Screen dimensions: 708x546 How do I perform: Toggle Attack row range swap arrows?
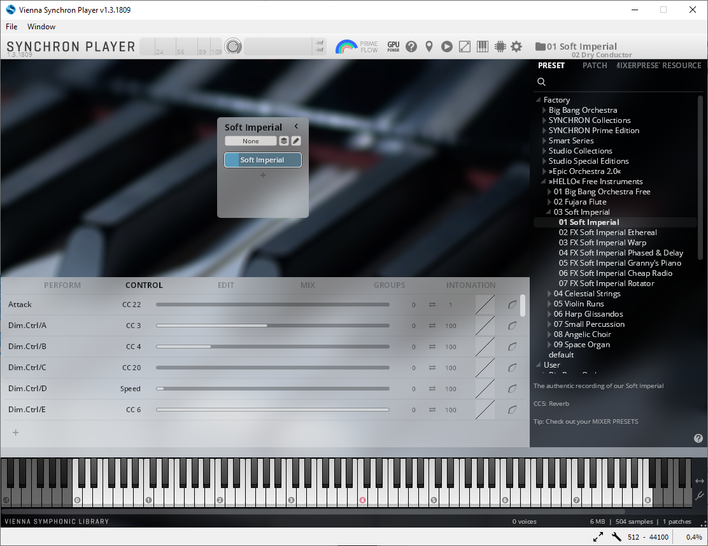[x=432, y=305]
